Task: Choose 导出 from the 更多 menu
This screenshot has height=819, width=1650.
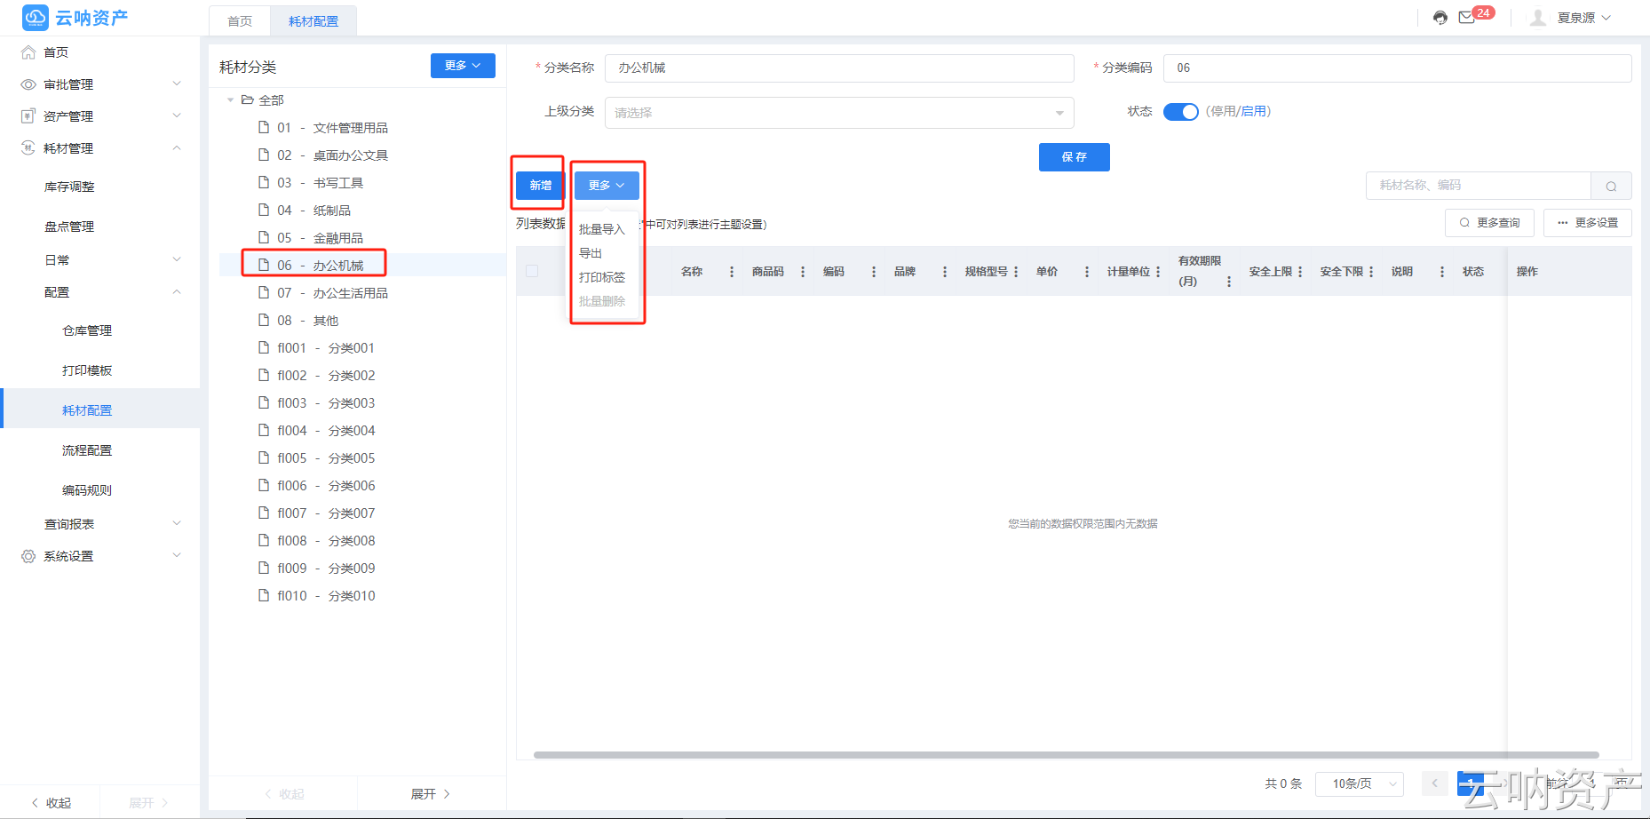Action: [x=591, y=253]
